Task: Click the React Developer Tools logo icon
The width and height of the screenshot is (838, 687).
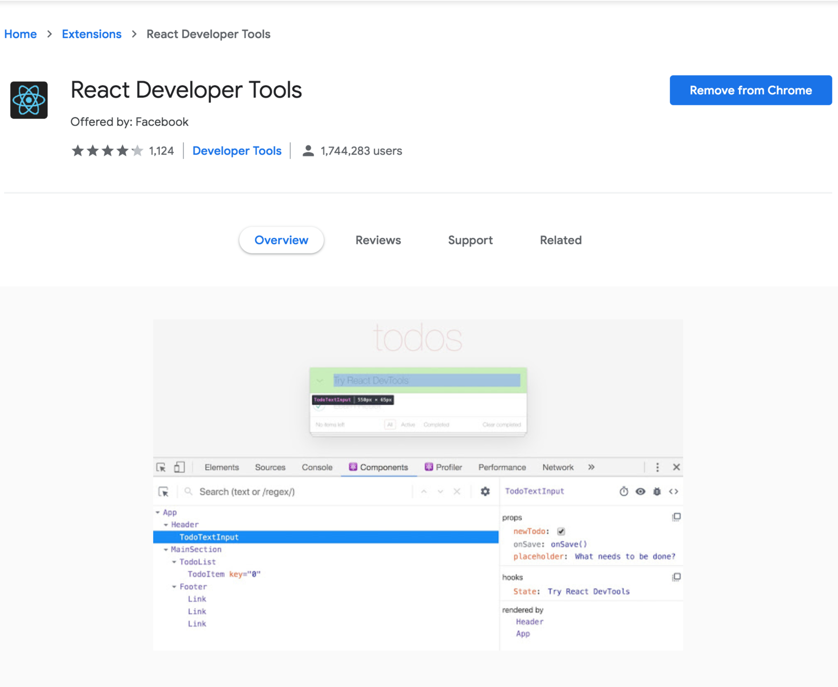Action: (x=29, y=100)
